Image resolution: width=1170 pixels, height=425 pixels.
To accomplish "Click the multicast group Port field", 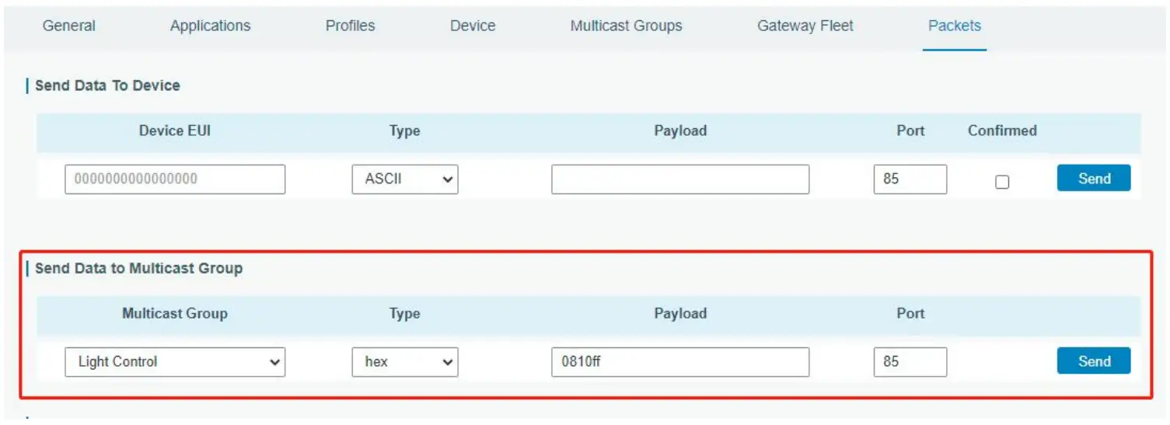I will click(910, 361).
